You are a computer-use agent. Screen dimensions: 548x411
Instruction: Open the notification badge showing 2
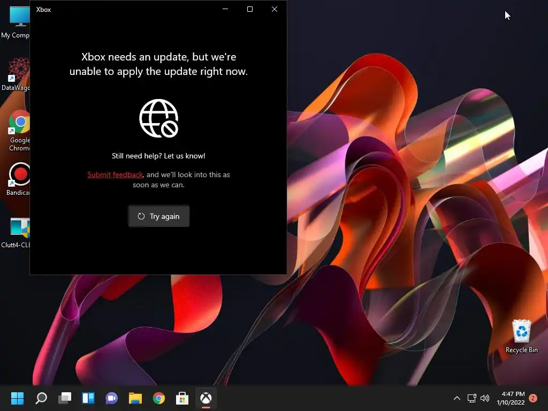point(533,398)
